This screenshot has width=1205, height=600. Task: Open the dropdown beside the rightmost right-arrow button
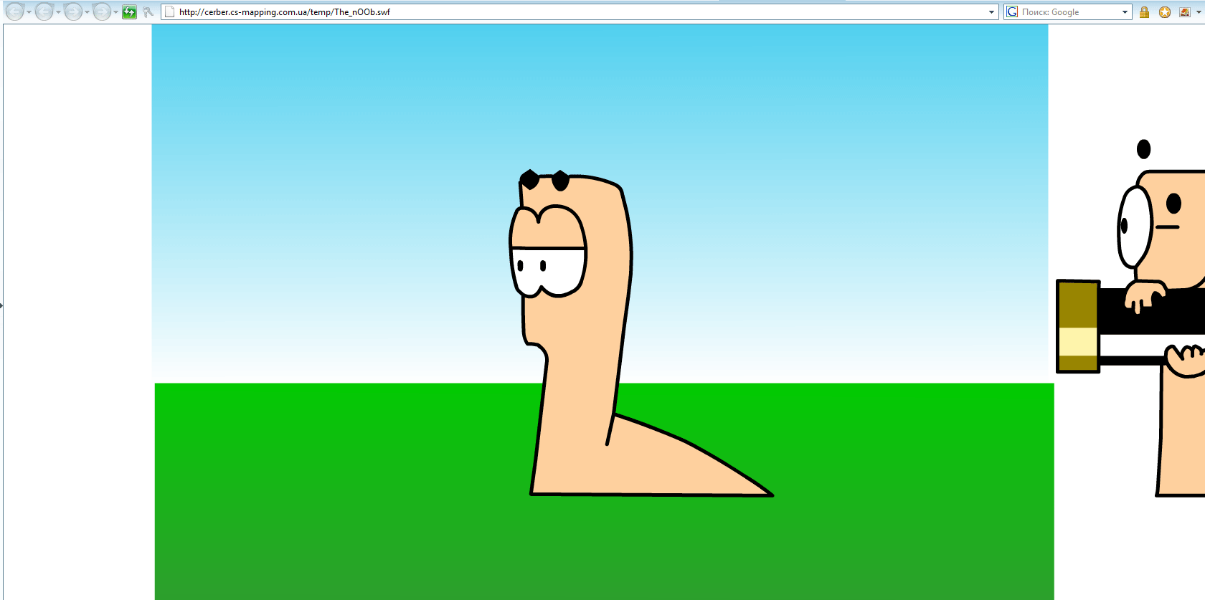[115, 12]
